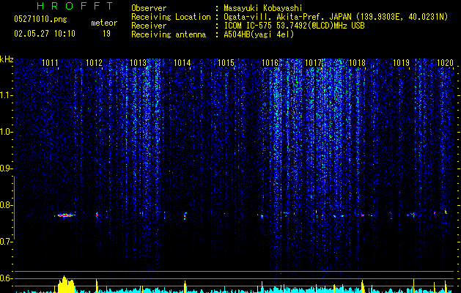Click the gray detection range bar on left axis
The height and width of the screenshot is (293, 461).
point(14,208)
